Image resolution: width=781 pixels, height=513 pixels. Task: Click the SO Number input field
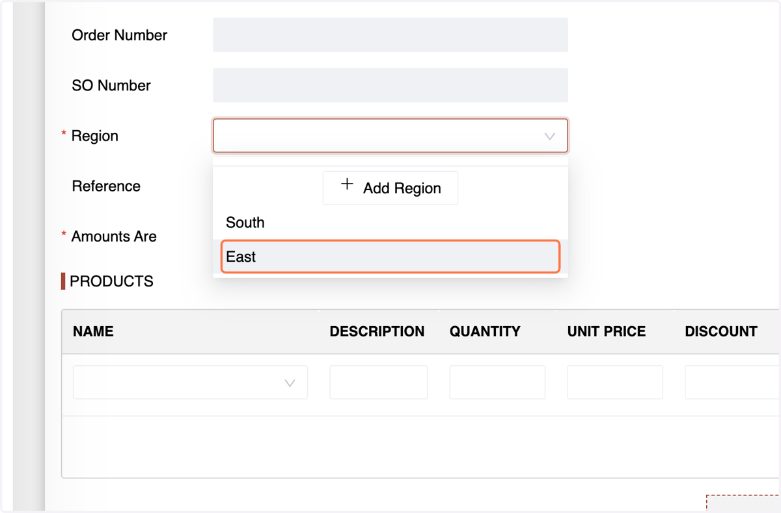pos(390,85)
